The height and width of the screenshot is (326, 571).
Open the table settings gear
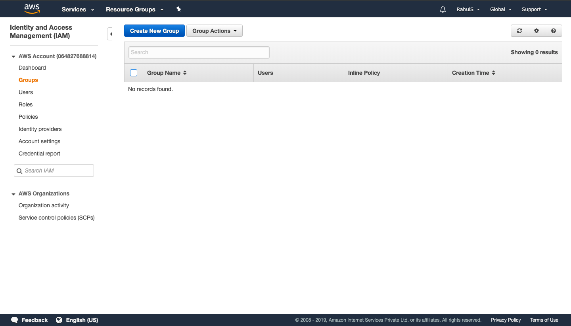tap(536, 30)
